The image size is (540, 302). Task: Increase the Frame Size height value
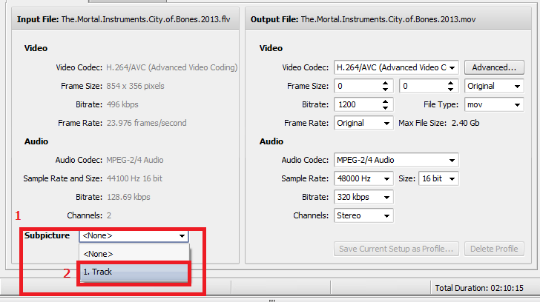tap(450, 83)
